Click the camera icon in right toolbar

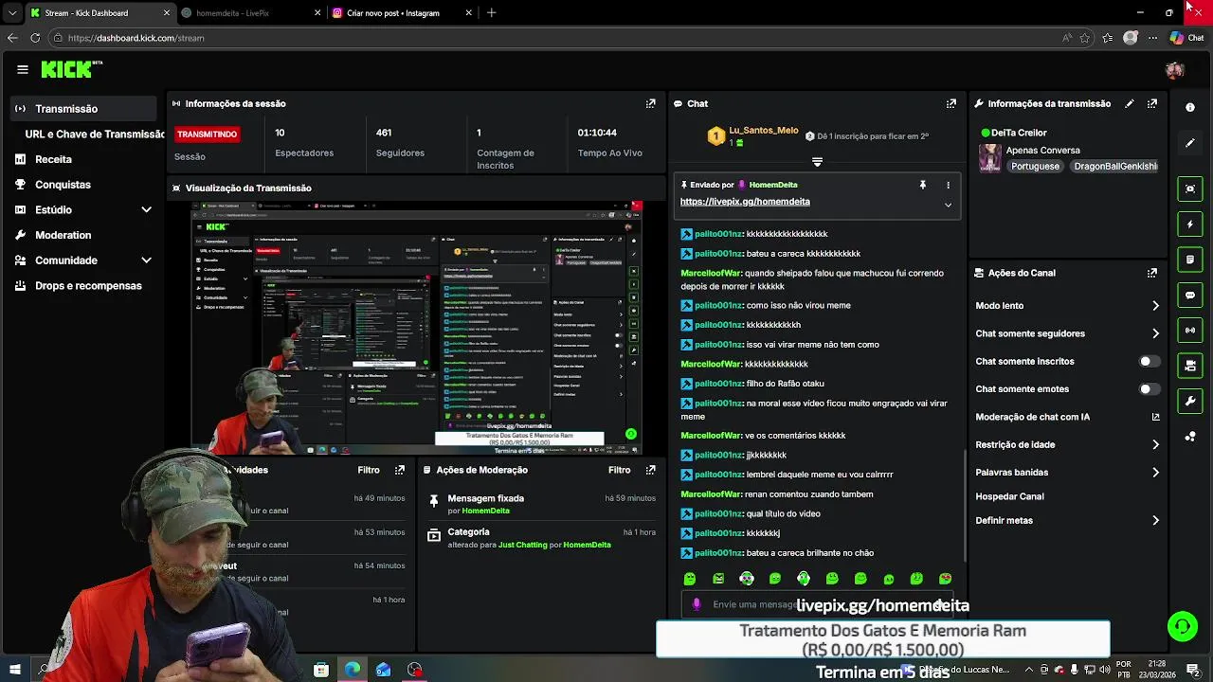1190,366
